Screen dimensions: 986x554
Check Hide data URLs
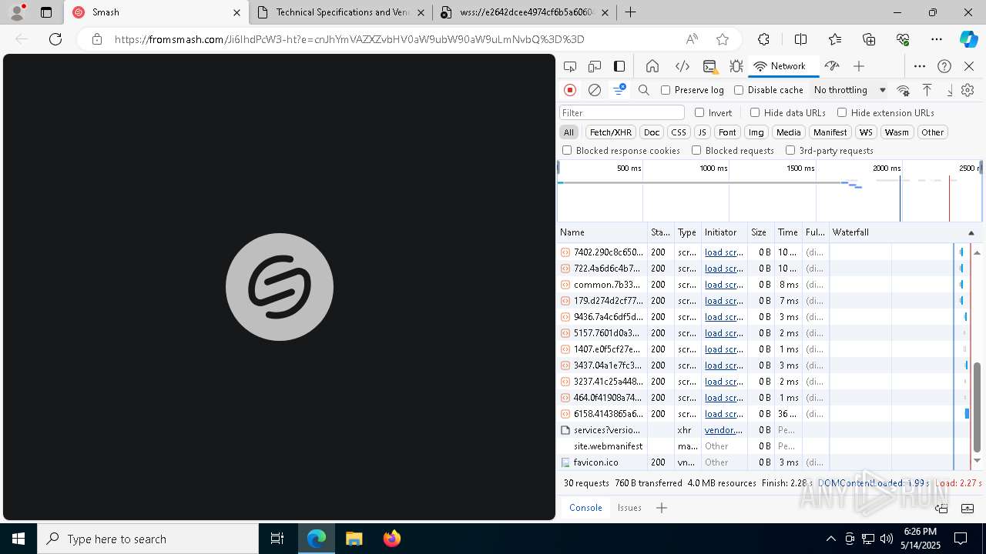[x=755, y=112]
